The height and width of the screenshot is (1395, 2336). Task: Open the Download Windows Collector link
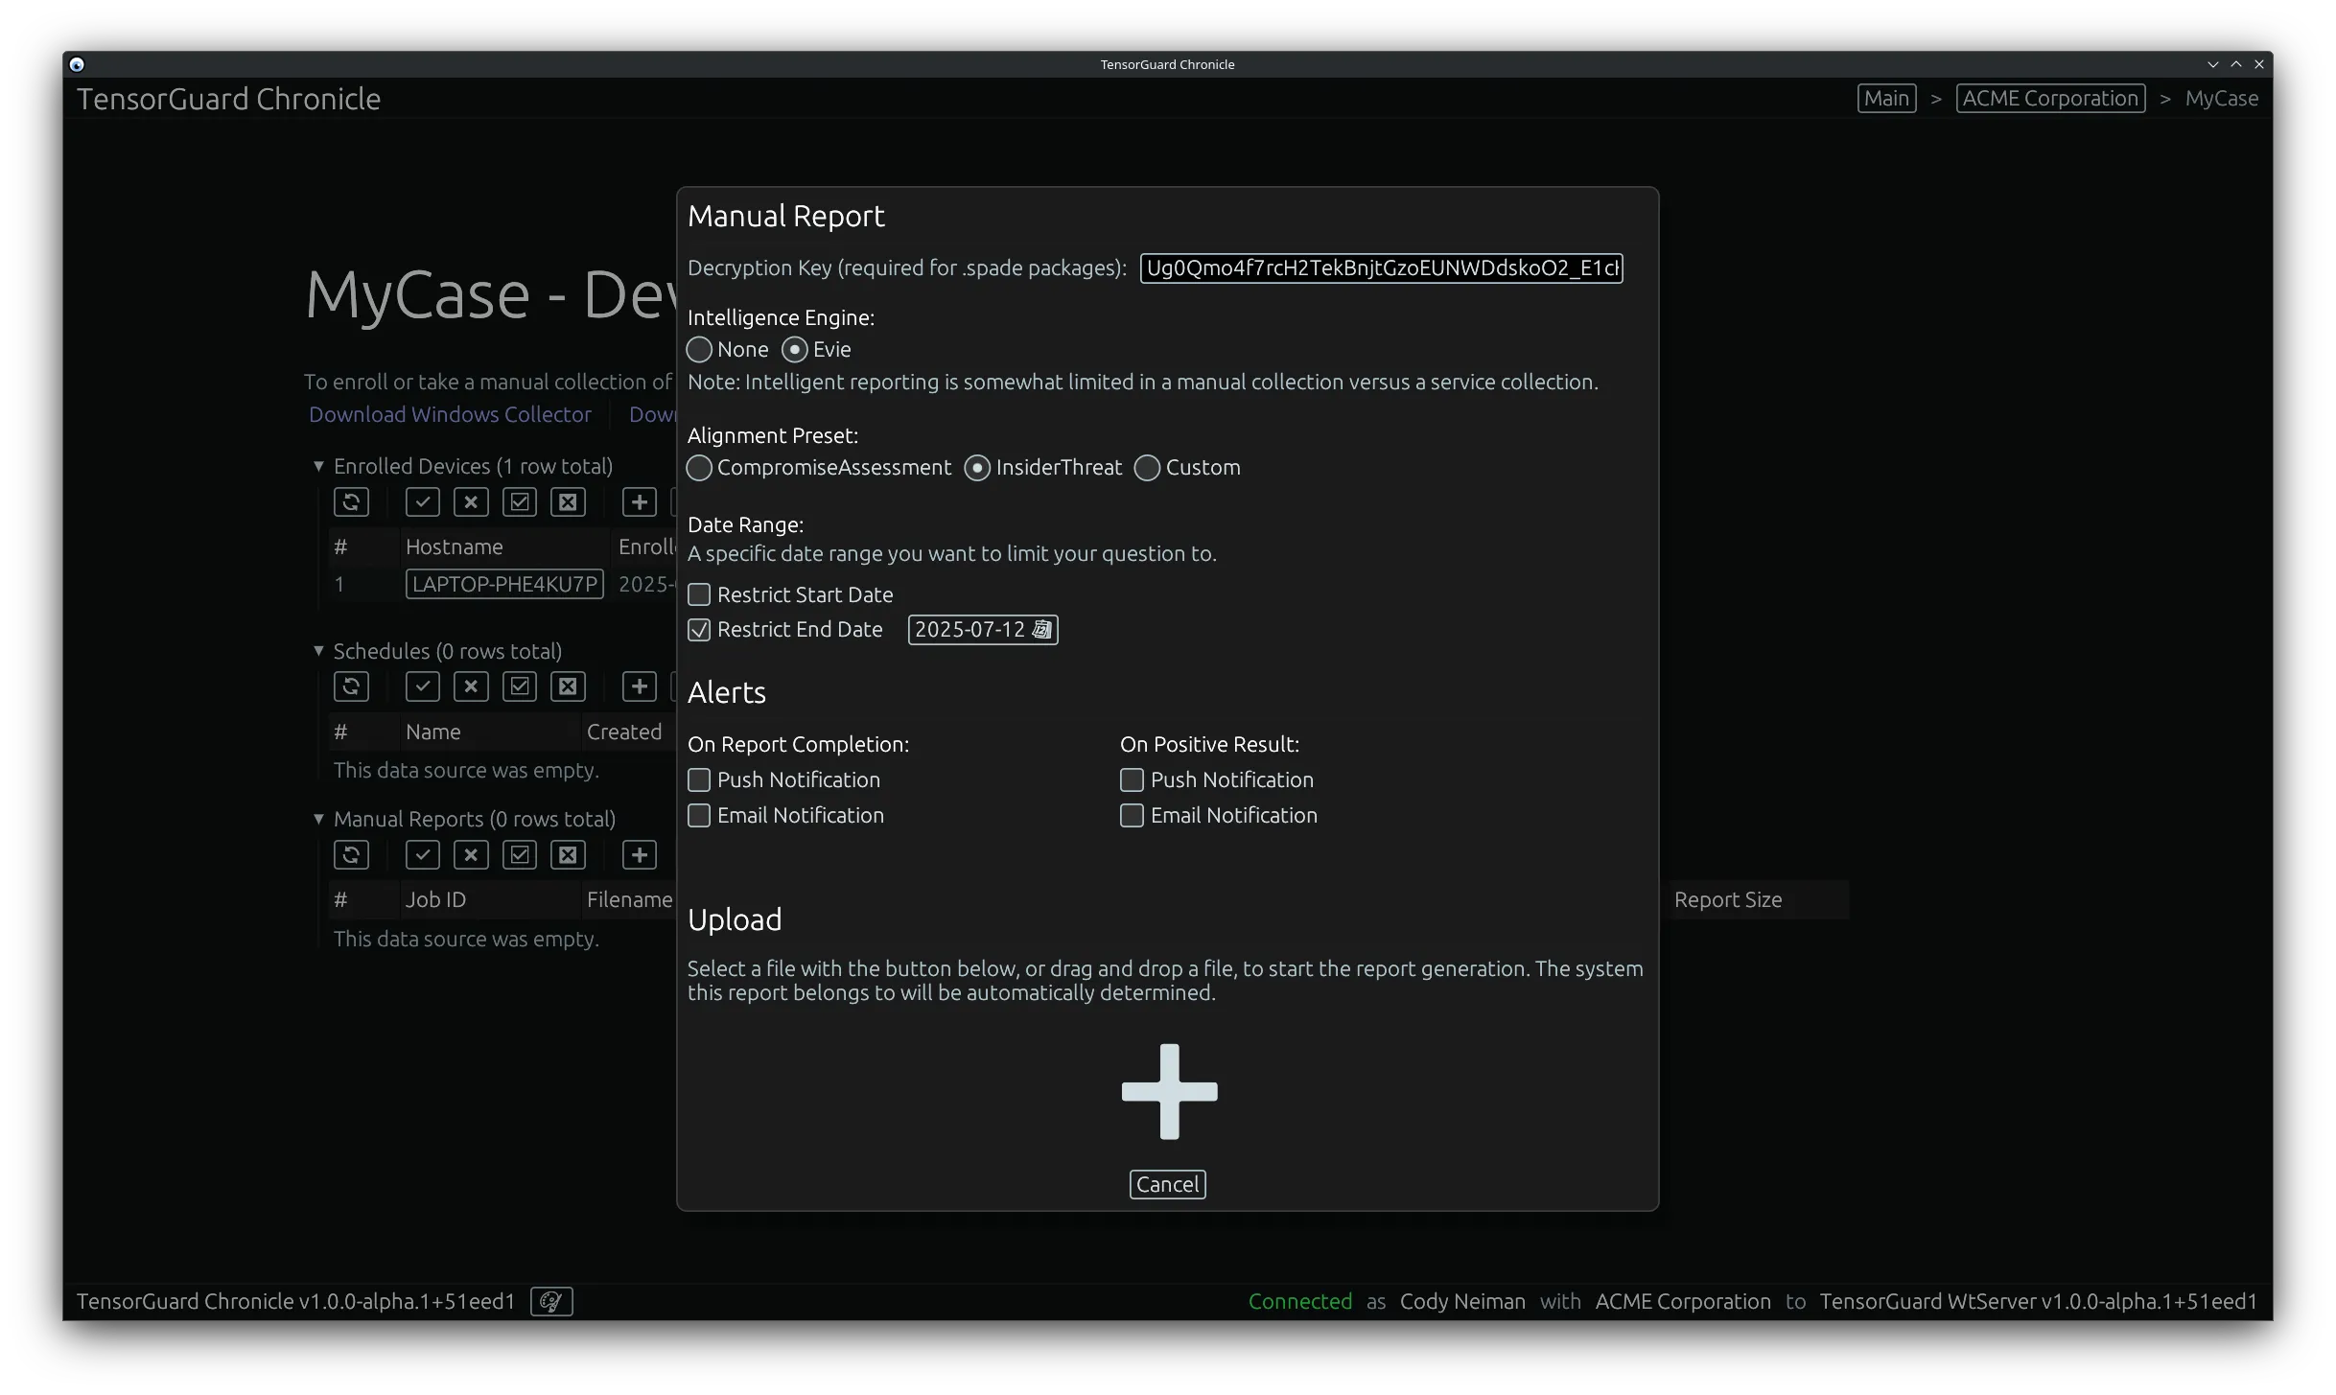pyautogui.click(x=450, y=414)
